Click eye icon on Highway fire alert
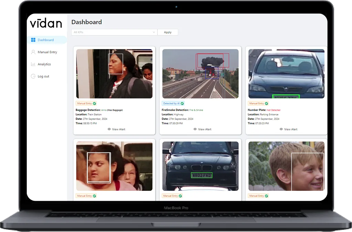The image size is (352, 232). coord(195,129)
